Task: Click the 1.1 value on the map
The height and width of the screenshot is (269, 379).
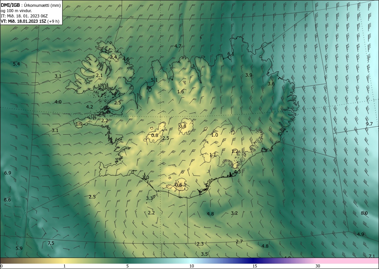Action: (213, 155)
